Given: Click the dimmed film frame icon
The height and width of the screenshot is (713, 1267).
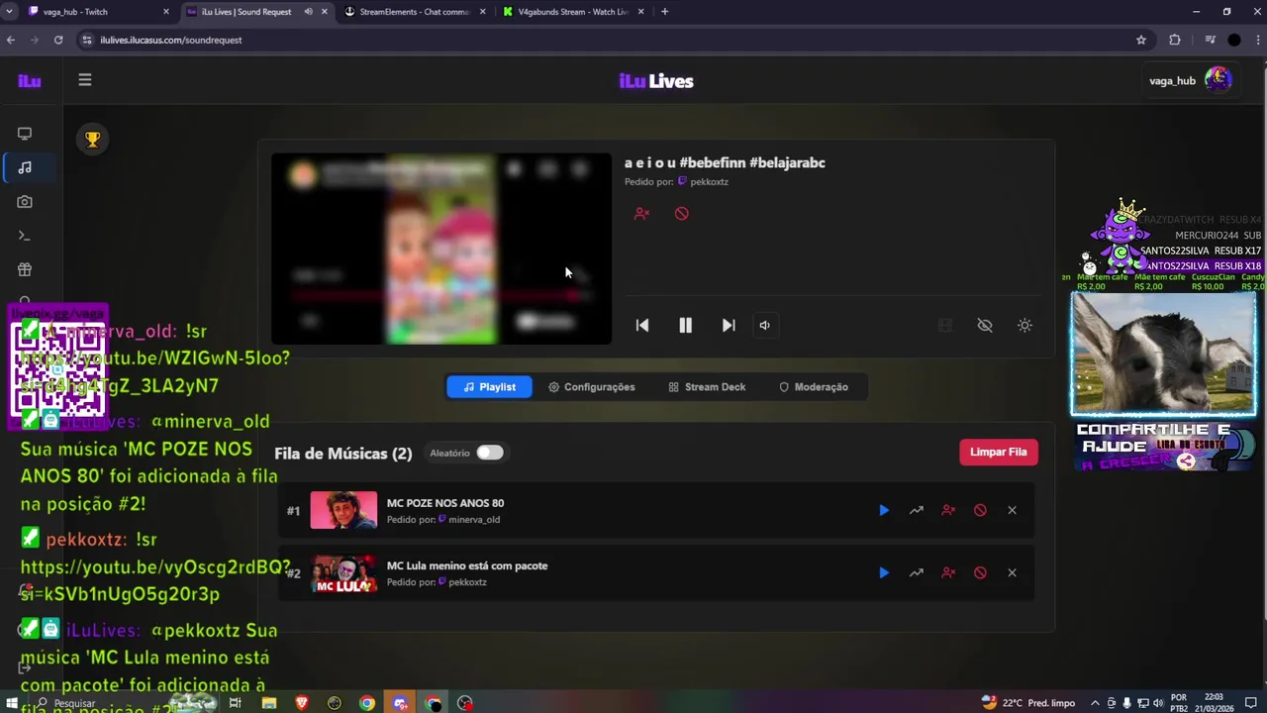Looking at the screenshot, I should [x=945, y=325].
